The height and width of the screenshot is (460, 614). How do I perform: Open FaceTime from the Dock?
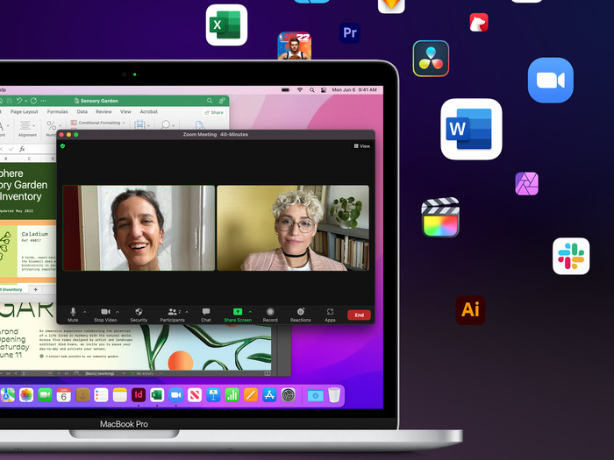[x=45, y=395]
